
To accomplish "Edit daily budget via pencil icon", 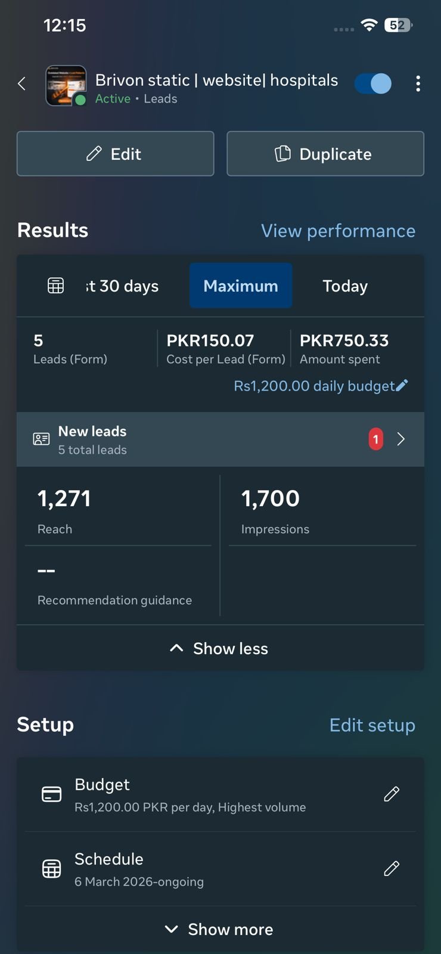I will click(x=402, y=386).
